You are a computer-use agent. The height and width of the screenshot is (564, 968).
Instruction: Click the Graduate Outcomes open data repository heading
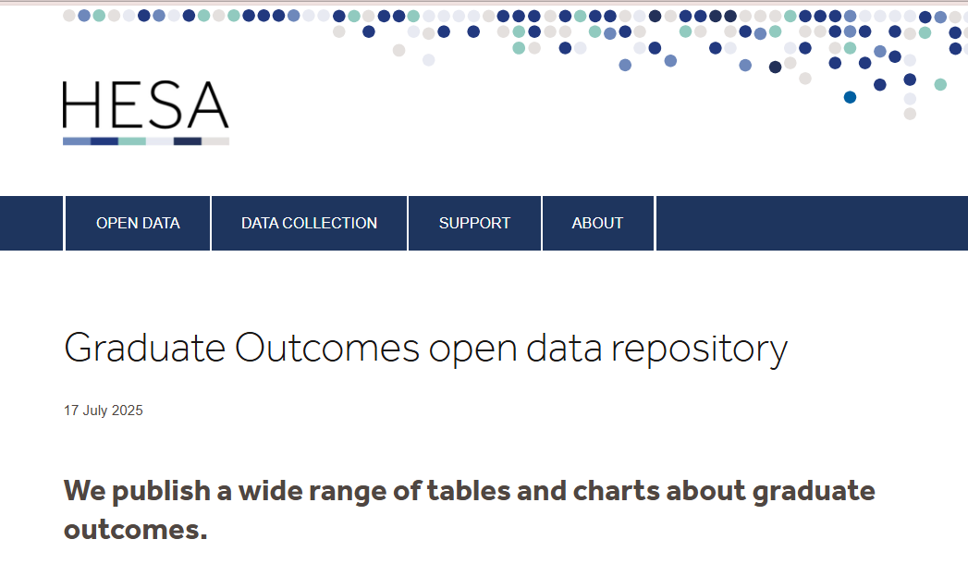(x=426, y=349)
